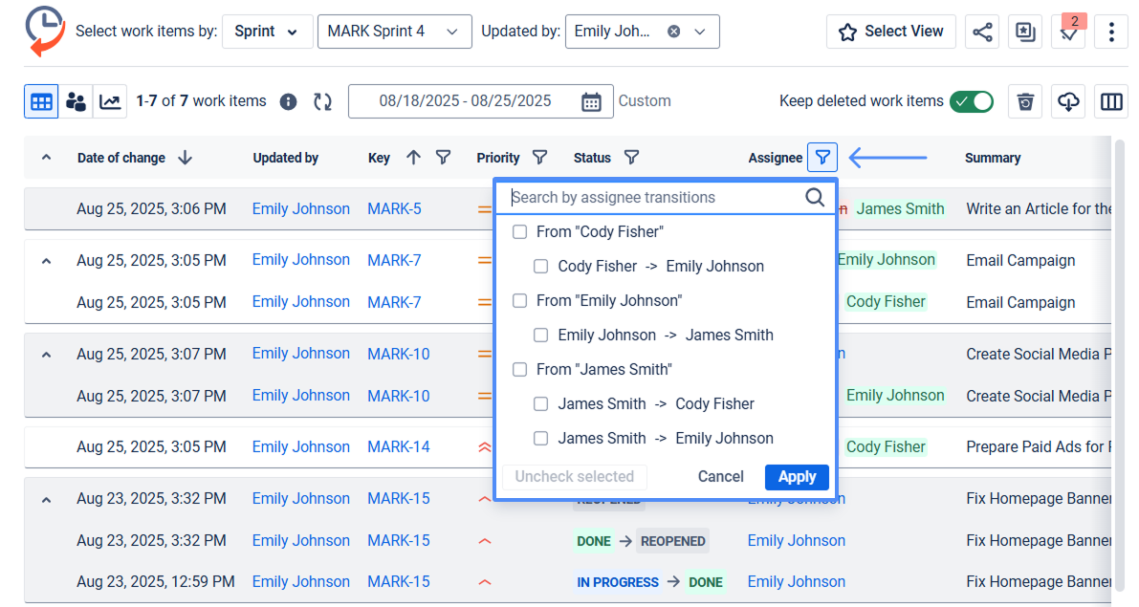The height and width of the screenshot is (607, 1139).
Task: Open the chart trend view
Action: (x=110, y=101)
